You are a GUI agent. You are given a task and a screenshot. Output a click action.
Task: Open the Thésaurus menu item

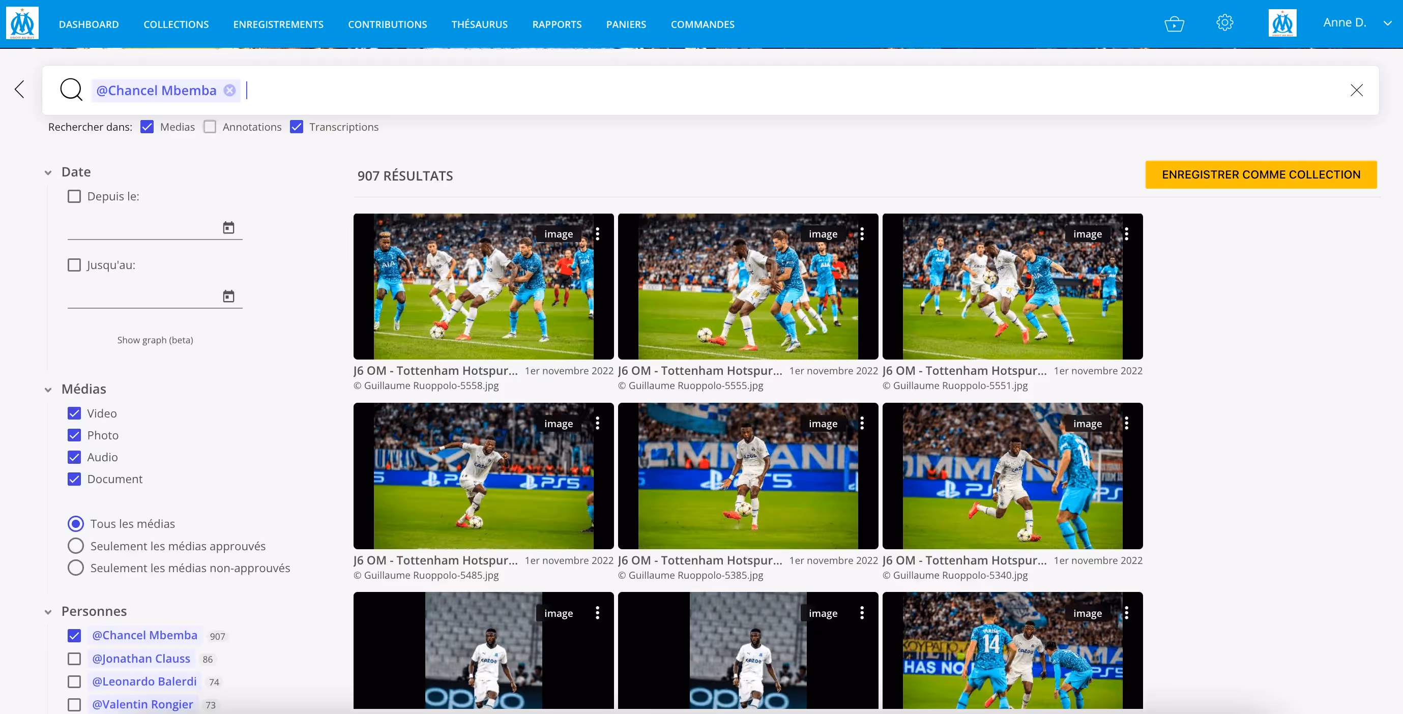[x=479, y=24]
